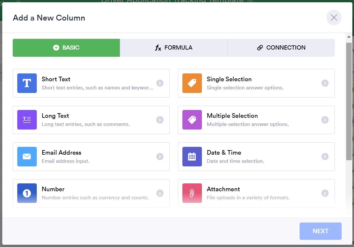
Task: Expand the Short Text option arrow
Action: (160, 83)
